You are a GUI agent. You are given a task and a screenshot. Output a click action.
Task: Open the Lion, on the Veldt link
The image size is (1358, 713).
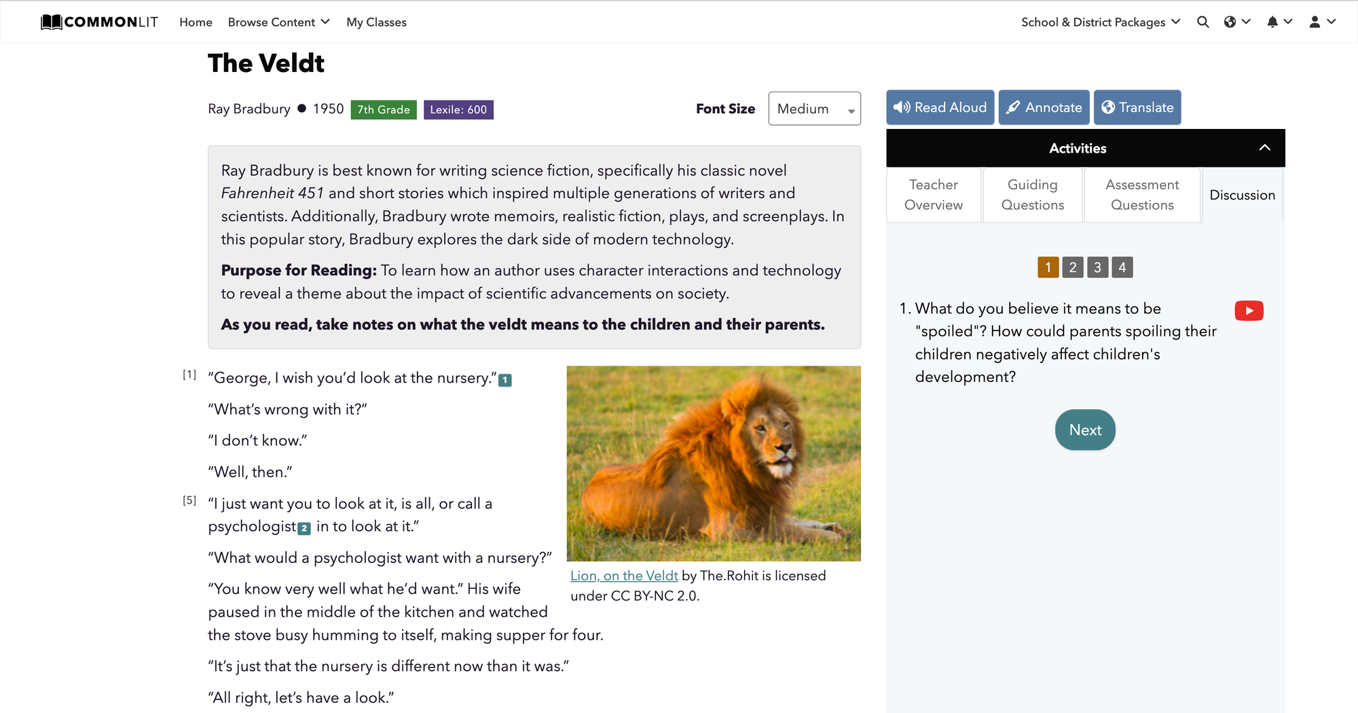[x=624, y=575]
